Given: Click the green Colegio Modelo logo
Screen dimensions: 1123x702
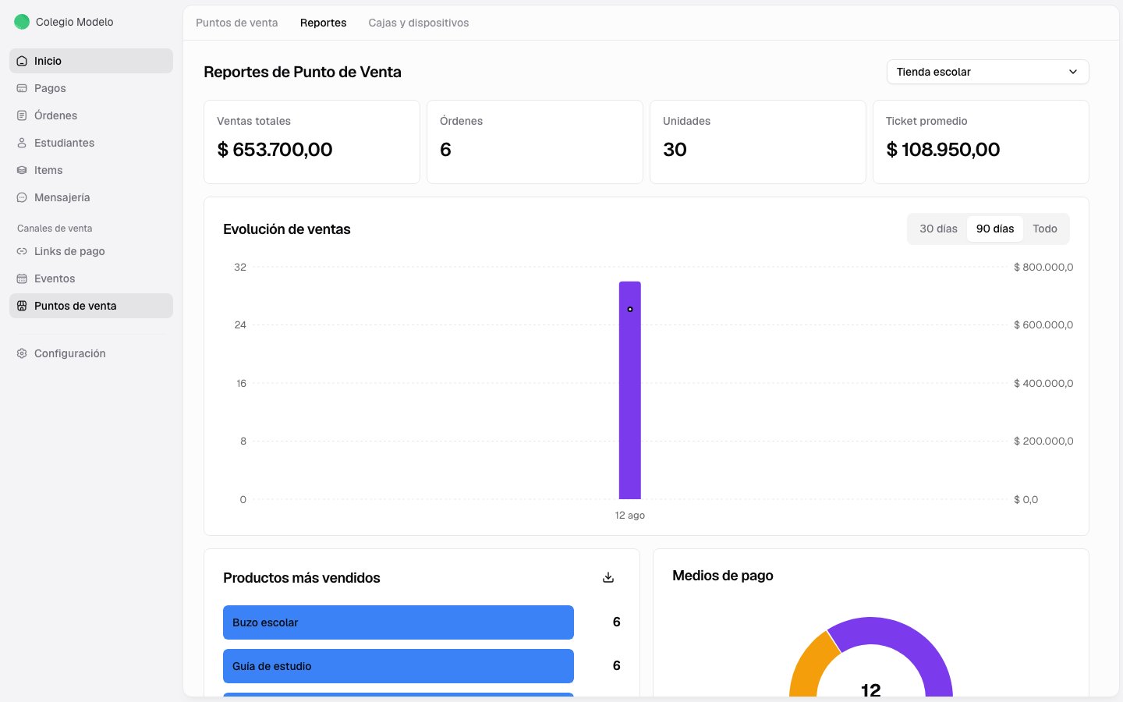Looking at the screenshot, I should coord(22,22).
